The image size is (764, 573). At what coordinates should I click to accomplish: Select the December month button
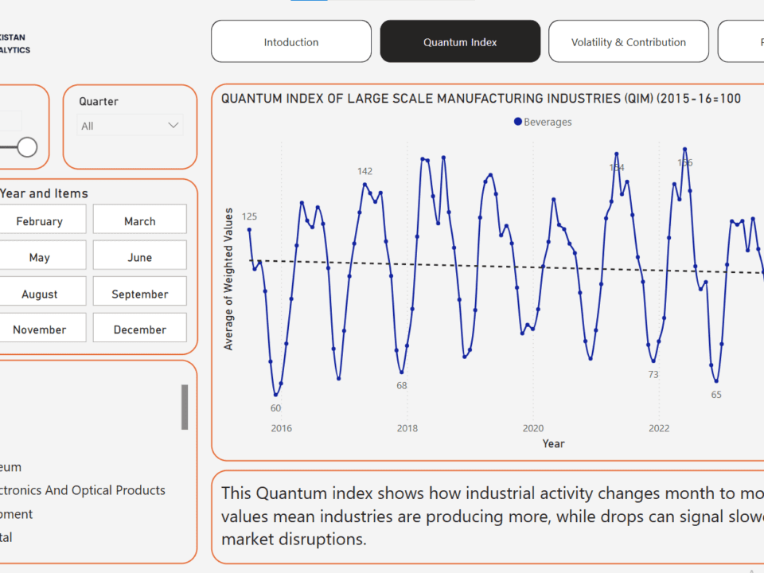(x=140, y=329)
